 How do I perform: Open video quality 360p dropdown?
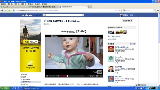coord(92,76)
